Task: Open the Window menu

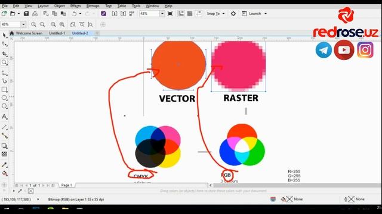Action: [x=152, y=6]
